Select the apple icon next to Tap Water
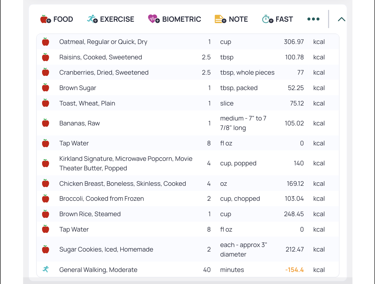 point(46,143)
